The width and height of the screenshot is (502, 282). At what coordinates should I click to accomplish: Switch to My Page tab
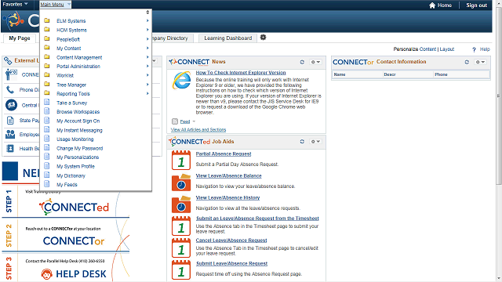point(20,38)
